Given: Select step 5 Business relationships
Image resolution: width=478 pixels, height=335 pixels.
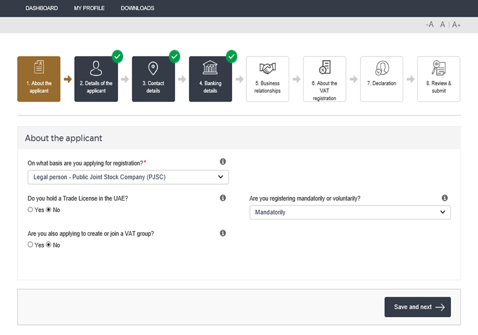Looking at the screenshot, I should (267, 79).
